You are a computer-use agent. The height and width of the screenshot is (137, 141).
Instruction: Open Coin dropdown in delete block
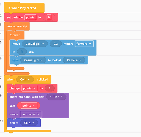pos(29,123)
